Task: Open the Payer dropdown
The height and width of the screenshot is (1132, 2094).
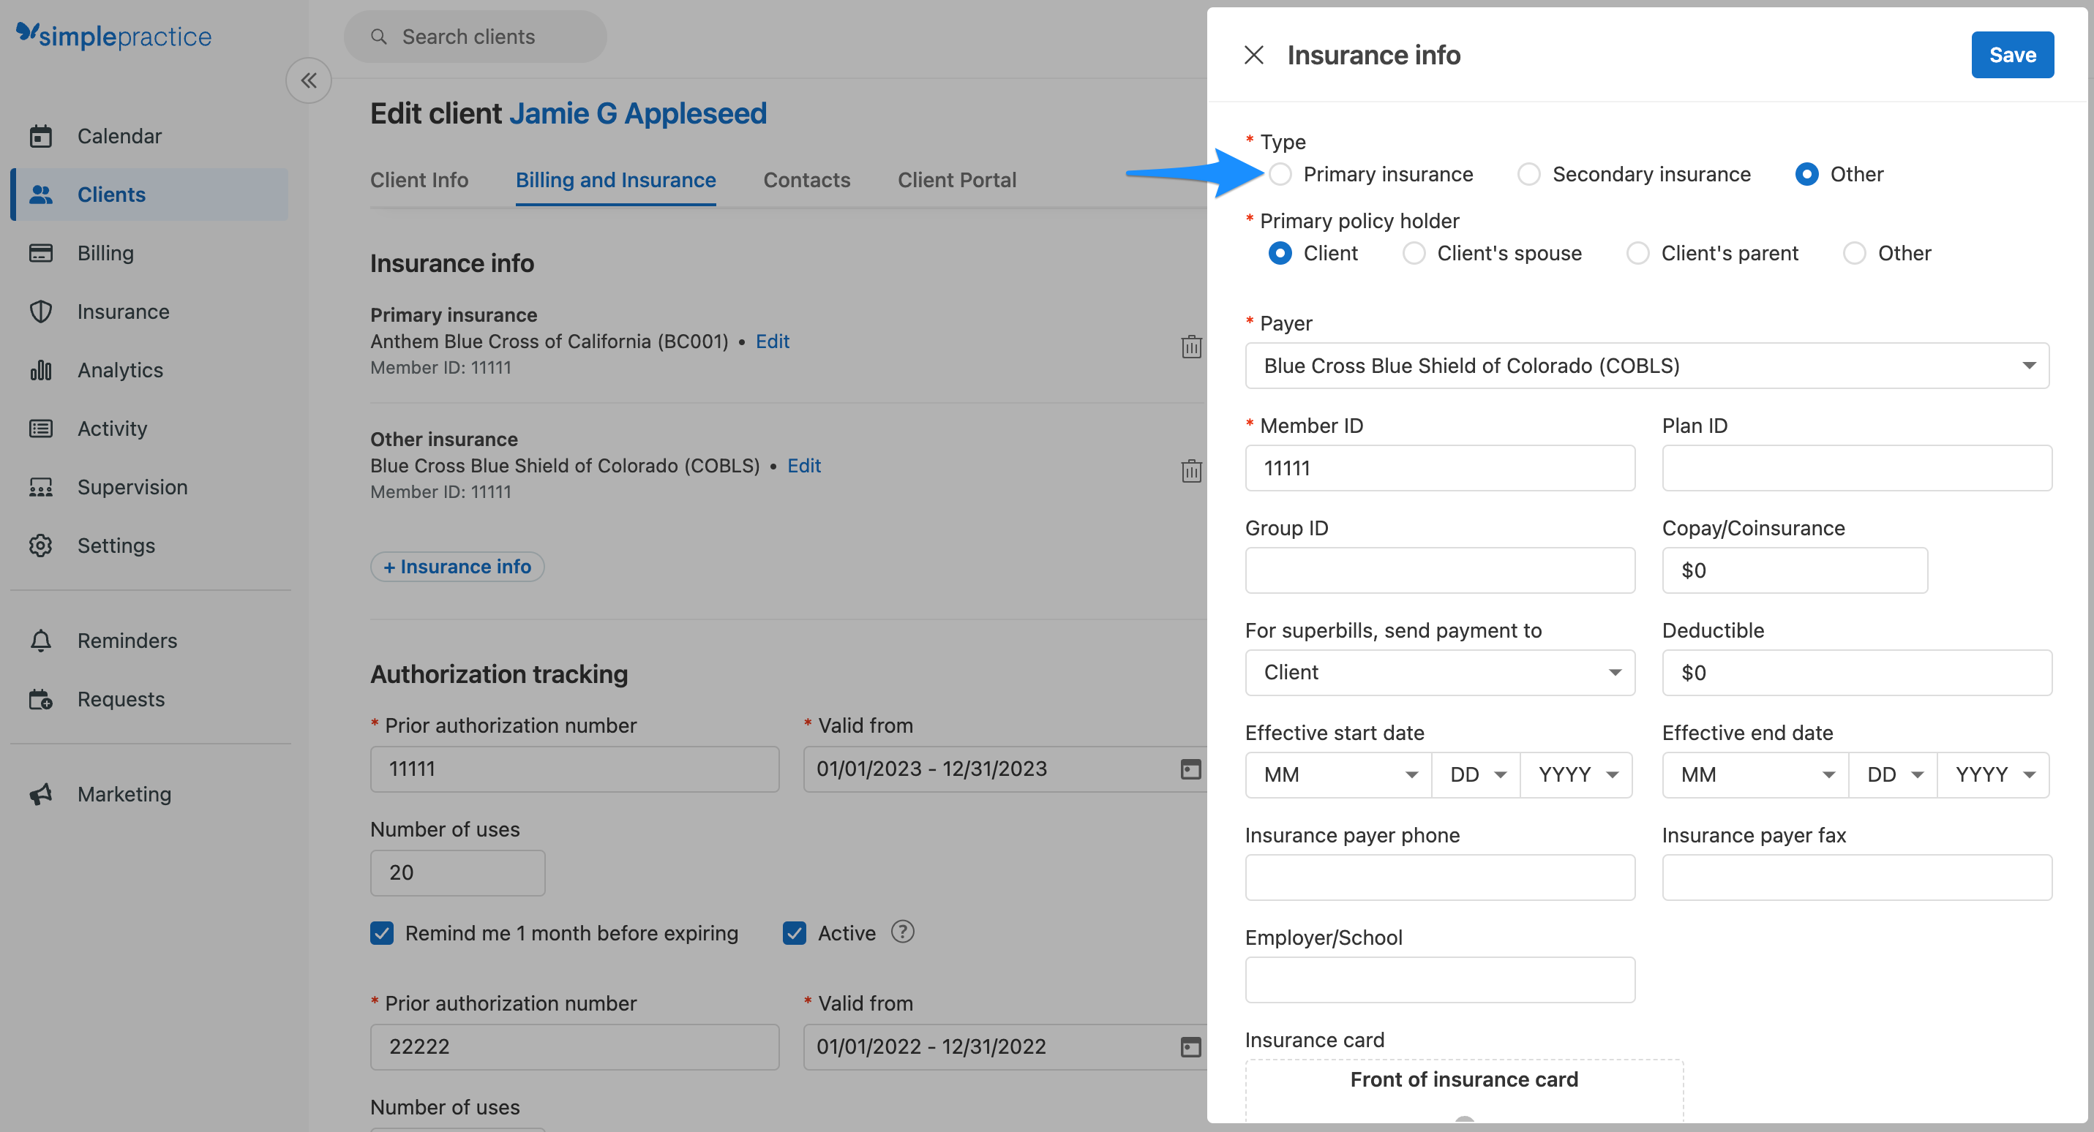Action: tap(1647, 366)
